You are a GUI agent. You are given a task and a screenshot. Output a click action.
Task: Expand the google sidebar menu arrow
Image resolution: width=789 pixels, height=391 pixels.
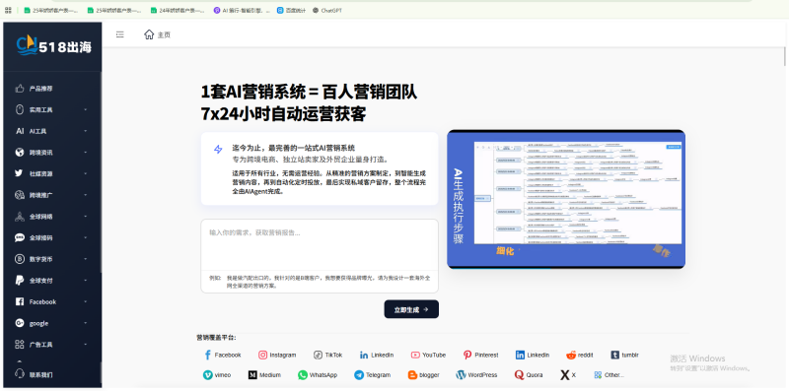coord(85,323)
